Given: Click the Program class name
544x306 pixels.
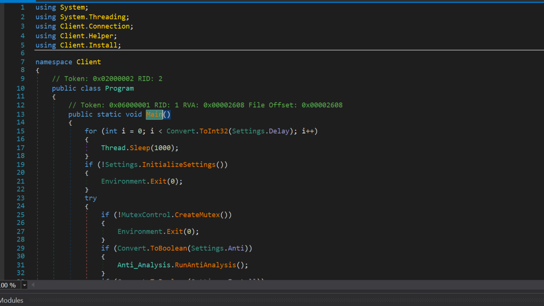Looking at the screenshot, I should 119,88.
